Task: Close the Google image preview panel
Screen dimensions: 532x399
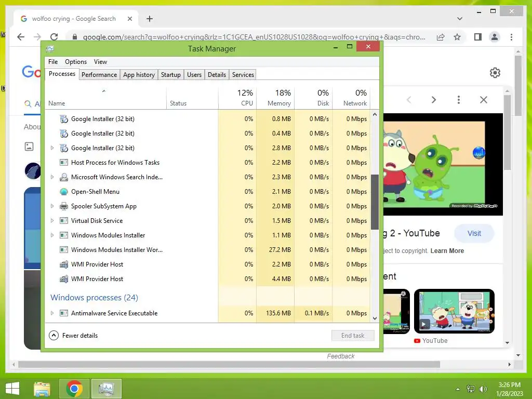Action: pos(484,100)
